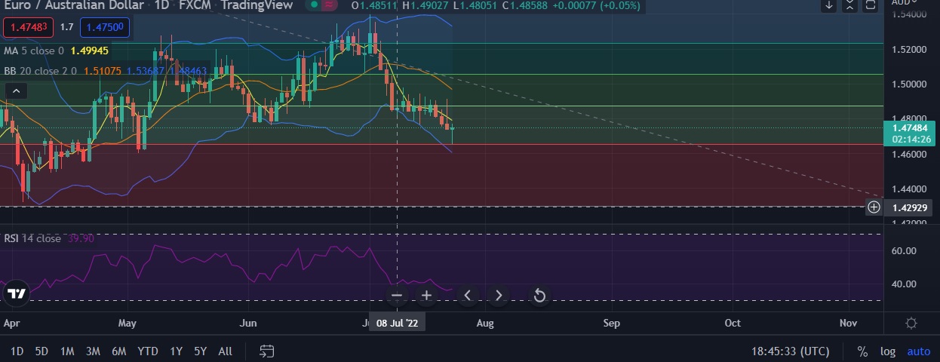
Task: Toggle log scale mode
Action: [x=887, y=351]
